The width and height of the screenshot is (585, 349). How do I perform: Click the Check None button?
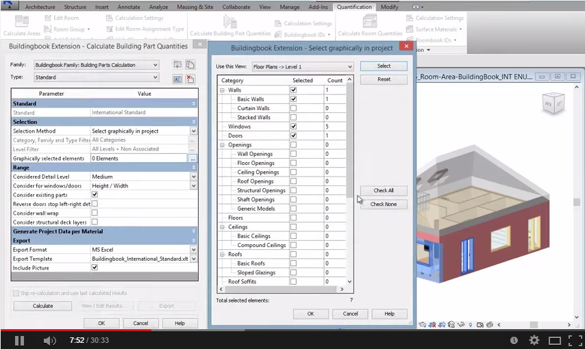tap(384, 205)
